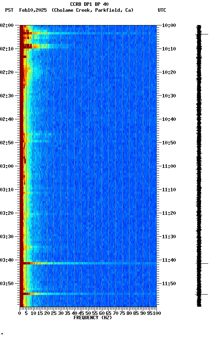Click the UTC time label 11:50
The height and width of the screenshot is (338, 216).
(169, 284)
